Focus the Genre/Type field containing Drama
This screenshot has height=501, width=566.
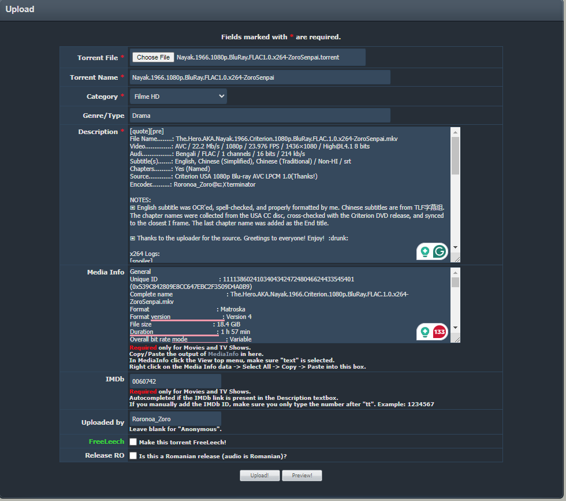[x=260, y=116]
